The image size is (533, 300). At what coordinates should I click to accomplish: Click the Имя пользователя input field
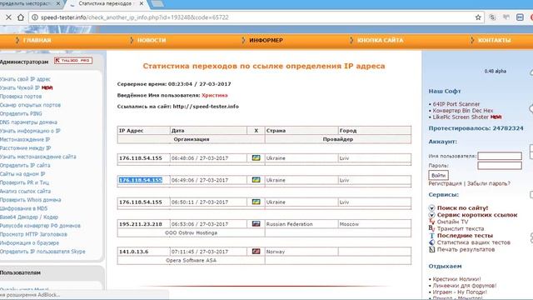pos(500,156)
